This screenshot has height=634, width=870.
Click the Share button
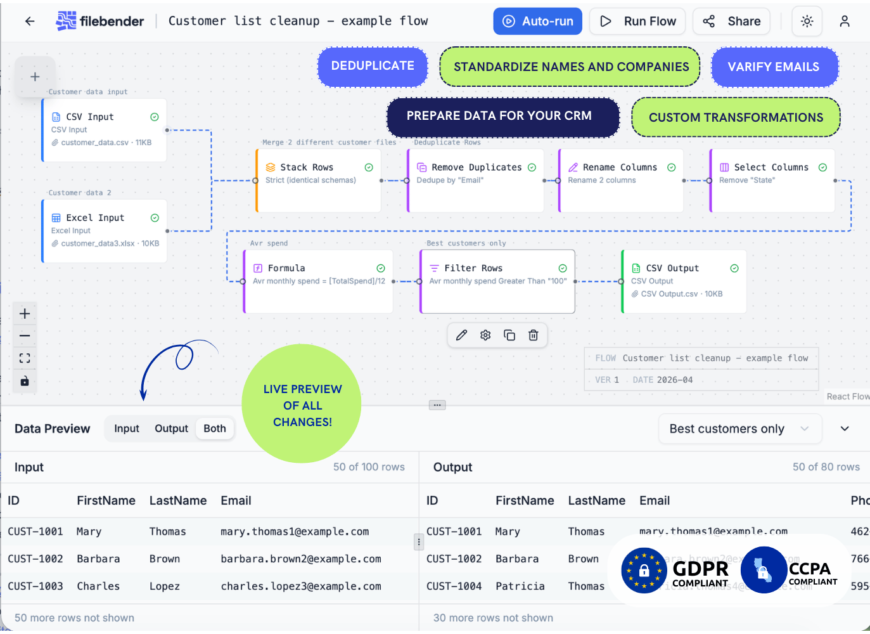pos(731,21)
